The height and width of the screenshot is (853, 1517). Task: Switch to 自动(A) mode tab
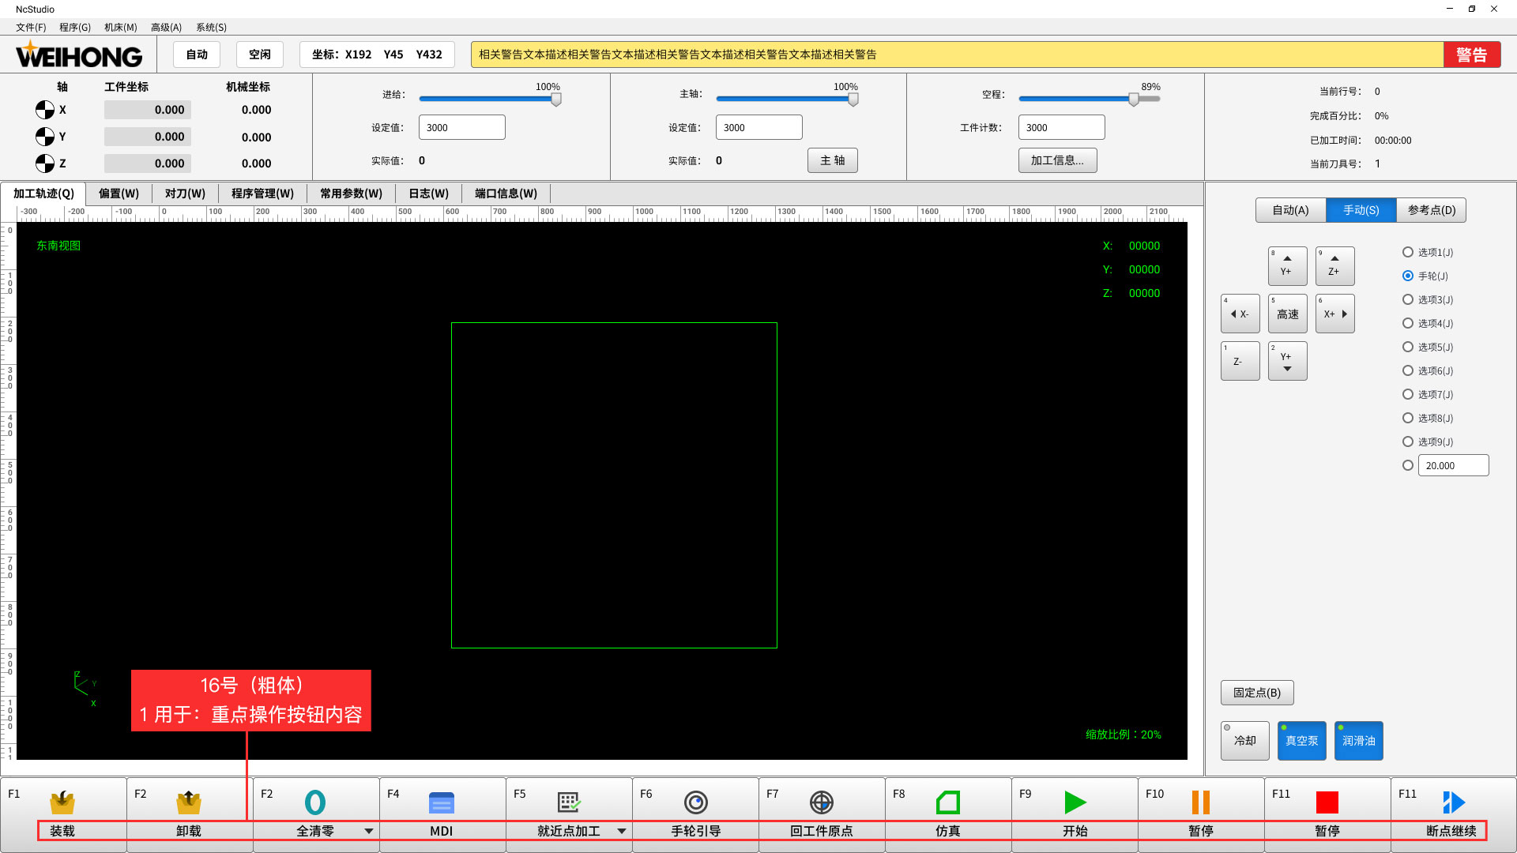[1290, 210]
